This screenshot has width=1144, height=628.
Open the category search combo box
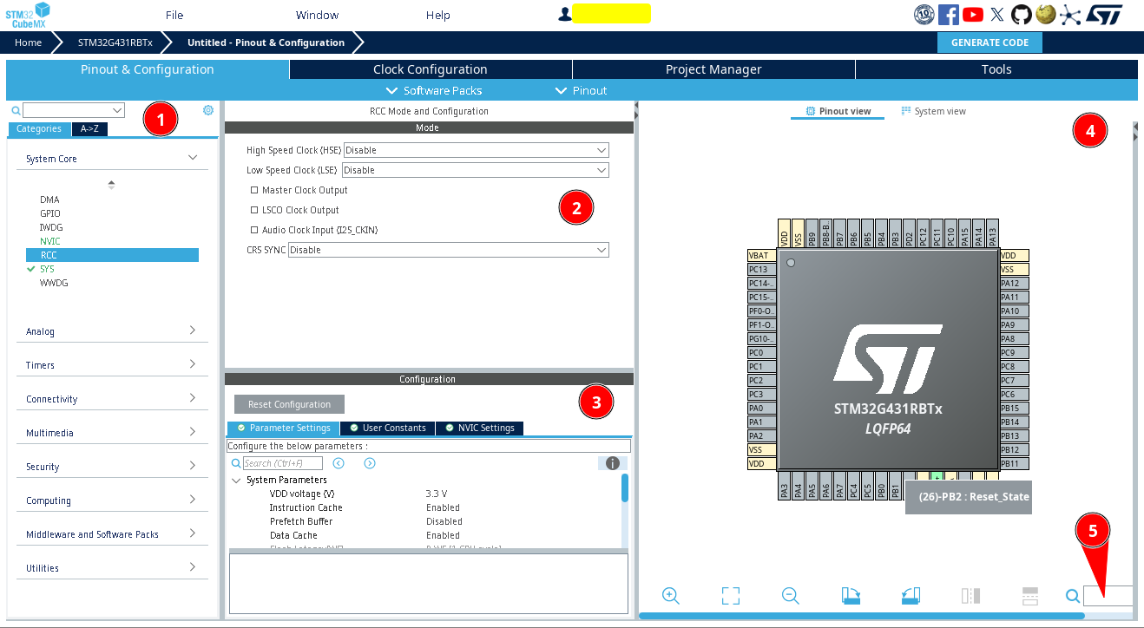[x=74, y=110]
